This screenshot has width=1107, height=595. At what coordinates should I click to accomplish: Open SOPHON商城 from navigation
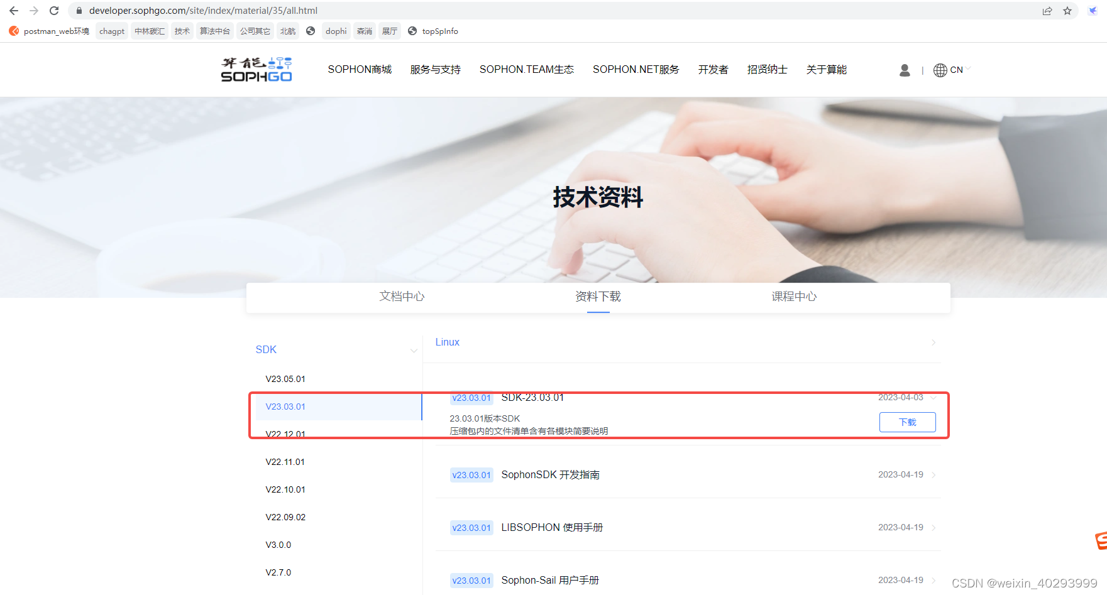tap(360, 70)
